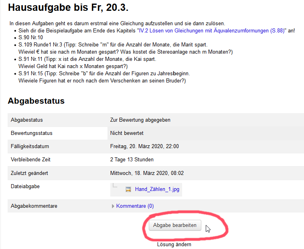Click the 'Lösung ändern' text below the button
Image resolution: width=304 pixels, height=249 pixels.
coord(174,244)
